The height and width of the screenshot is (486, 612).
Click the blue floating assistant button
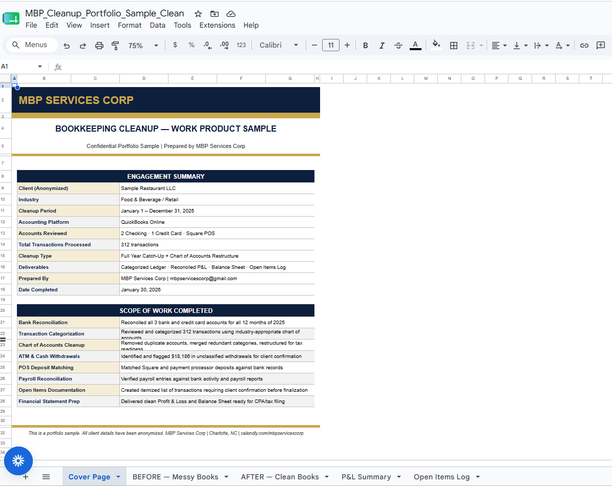pos(18,460)
